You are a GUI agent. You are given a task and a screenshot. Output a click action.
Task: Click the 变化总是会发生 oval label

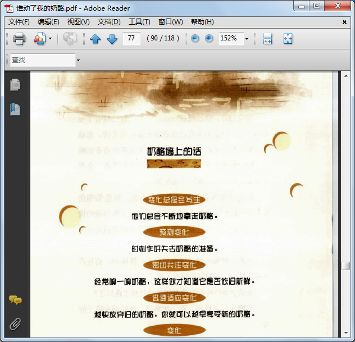(x=174, y=199)
